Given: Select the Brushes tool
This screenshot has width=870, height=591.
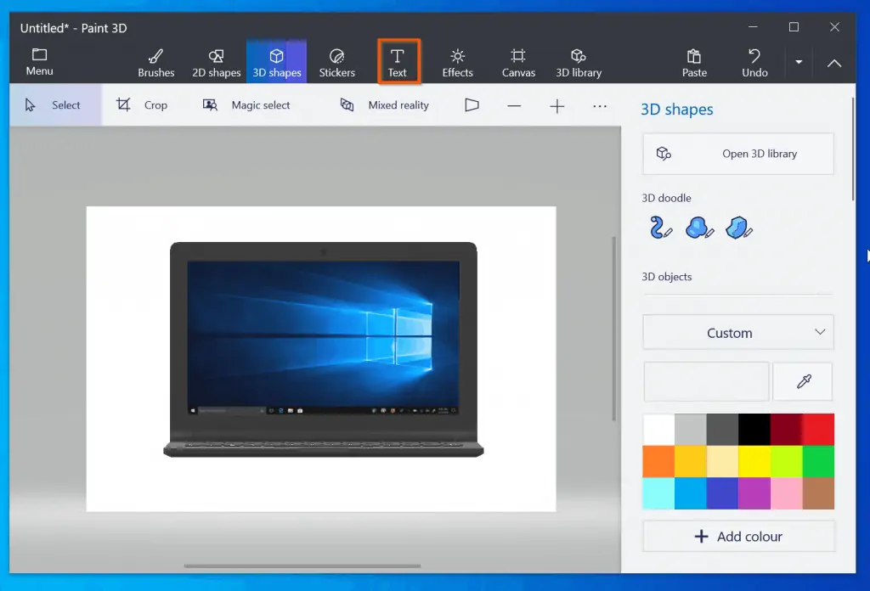Looking at the screenshot, I should point(155,59).
